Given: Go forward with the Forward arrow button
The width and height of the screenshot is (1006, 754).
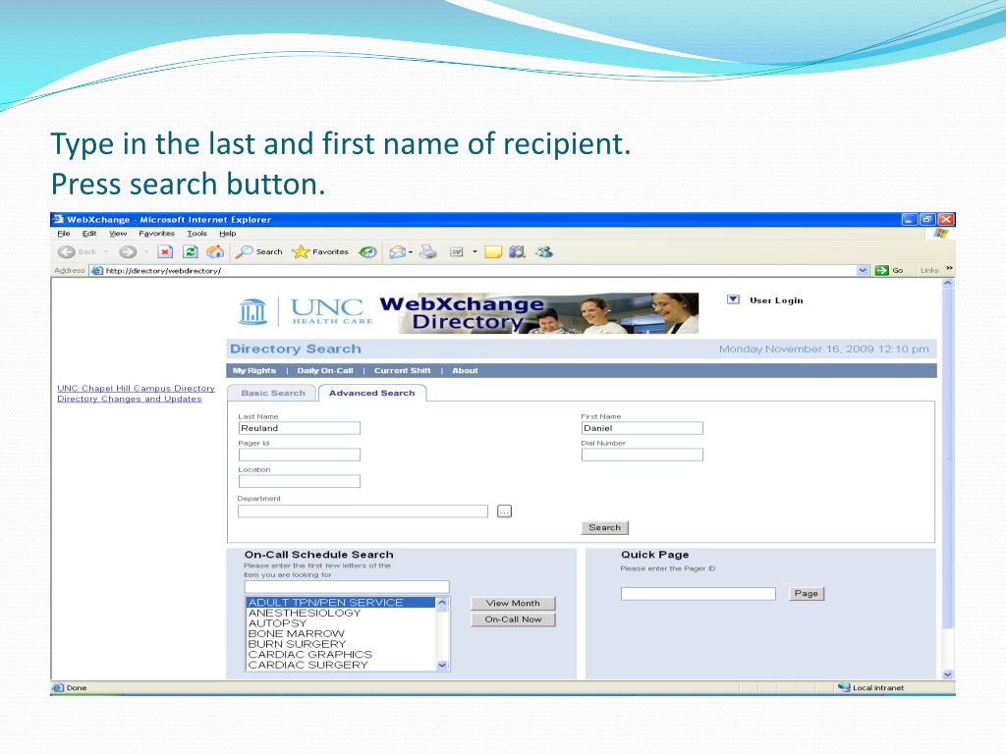Looking at the screenshot, I should pos(128,252).
